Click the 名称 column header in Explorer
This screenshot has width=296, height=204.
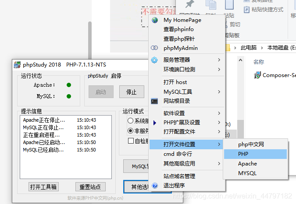click(x=259, y=62)
